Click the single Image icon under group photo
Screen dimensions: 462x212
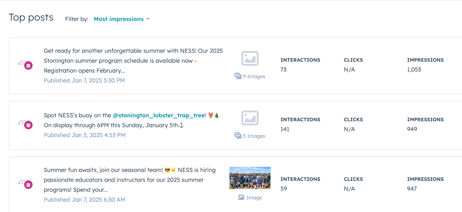click(241, 198)
